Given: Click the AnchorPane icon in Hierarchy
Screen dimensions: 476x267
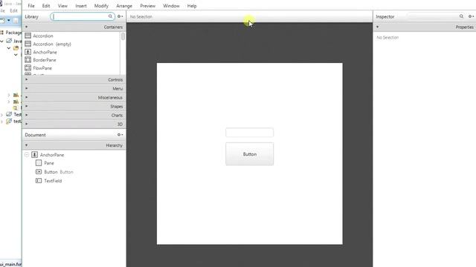Looking at the screenshot, I should [x=35, y=155].
